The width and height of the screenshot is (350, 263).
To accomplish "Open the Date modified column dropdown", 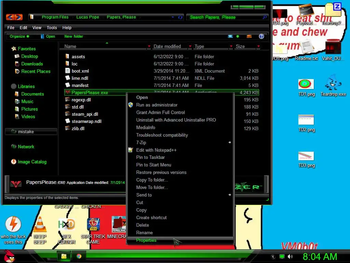I will coord(190,46).
